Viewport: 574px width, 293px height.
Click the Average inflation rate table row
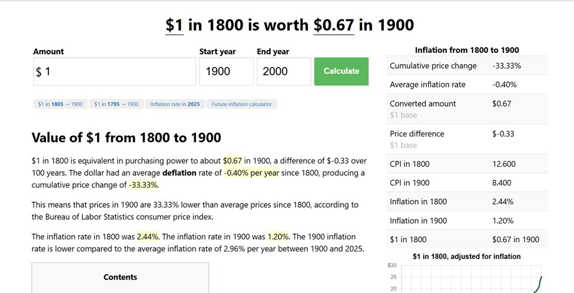[x=467, y=85]
